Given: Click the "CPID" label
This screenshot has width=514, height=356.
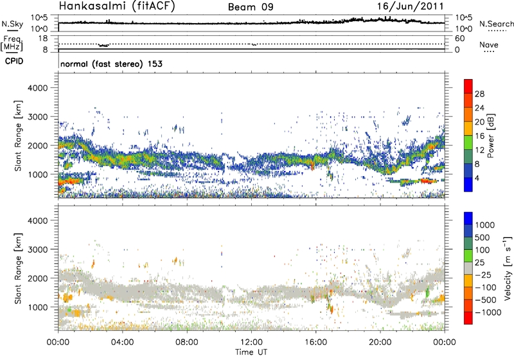Looking at the screenshot, I should (x=14, y=61).
